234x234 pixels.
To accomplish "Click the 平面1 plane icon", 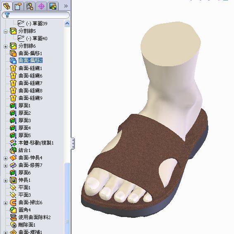I will (x=13, y=188).
